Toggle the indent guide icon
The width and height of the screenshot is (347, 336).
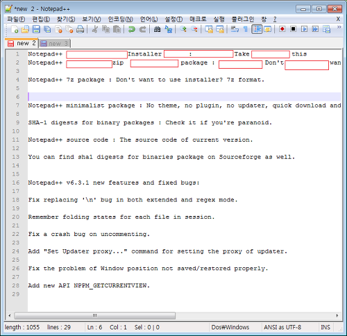(257, 29)
